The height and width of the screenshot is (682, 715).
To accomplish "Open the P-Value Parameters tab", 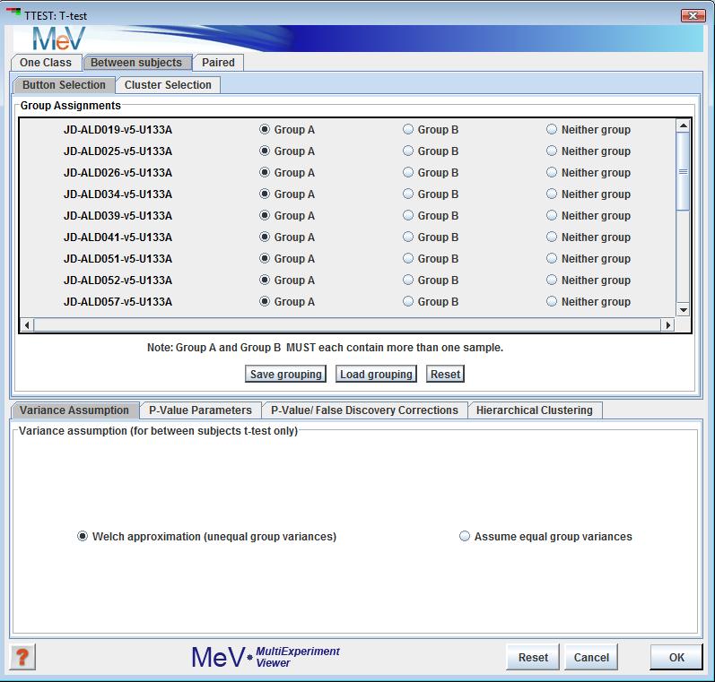I will pyautogui.click(x=200, y=410).
